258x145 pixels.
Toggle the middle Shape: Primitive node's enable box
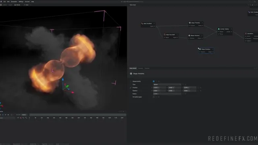[x=202, y=35]
